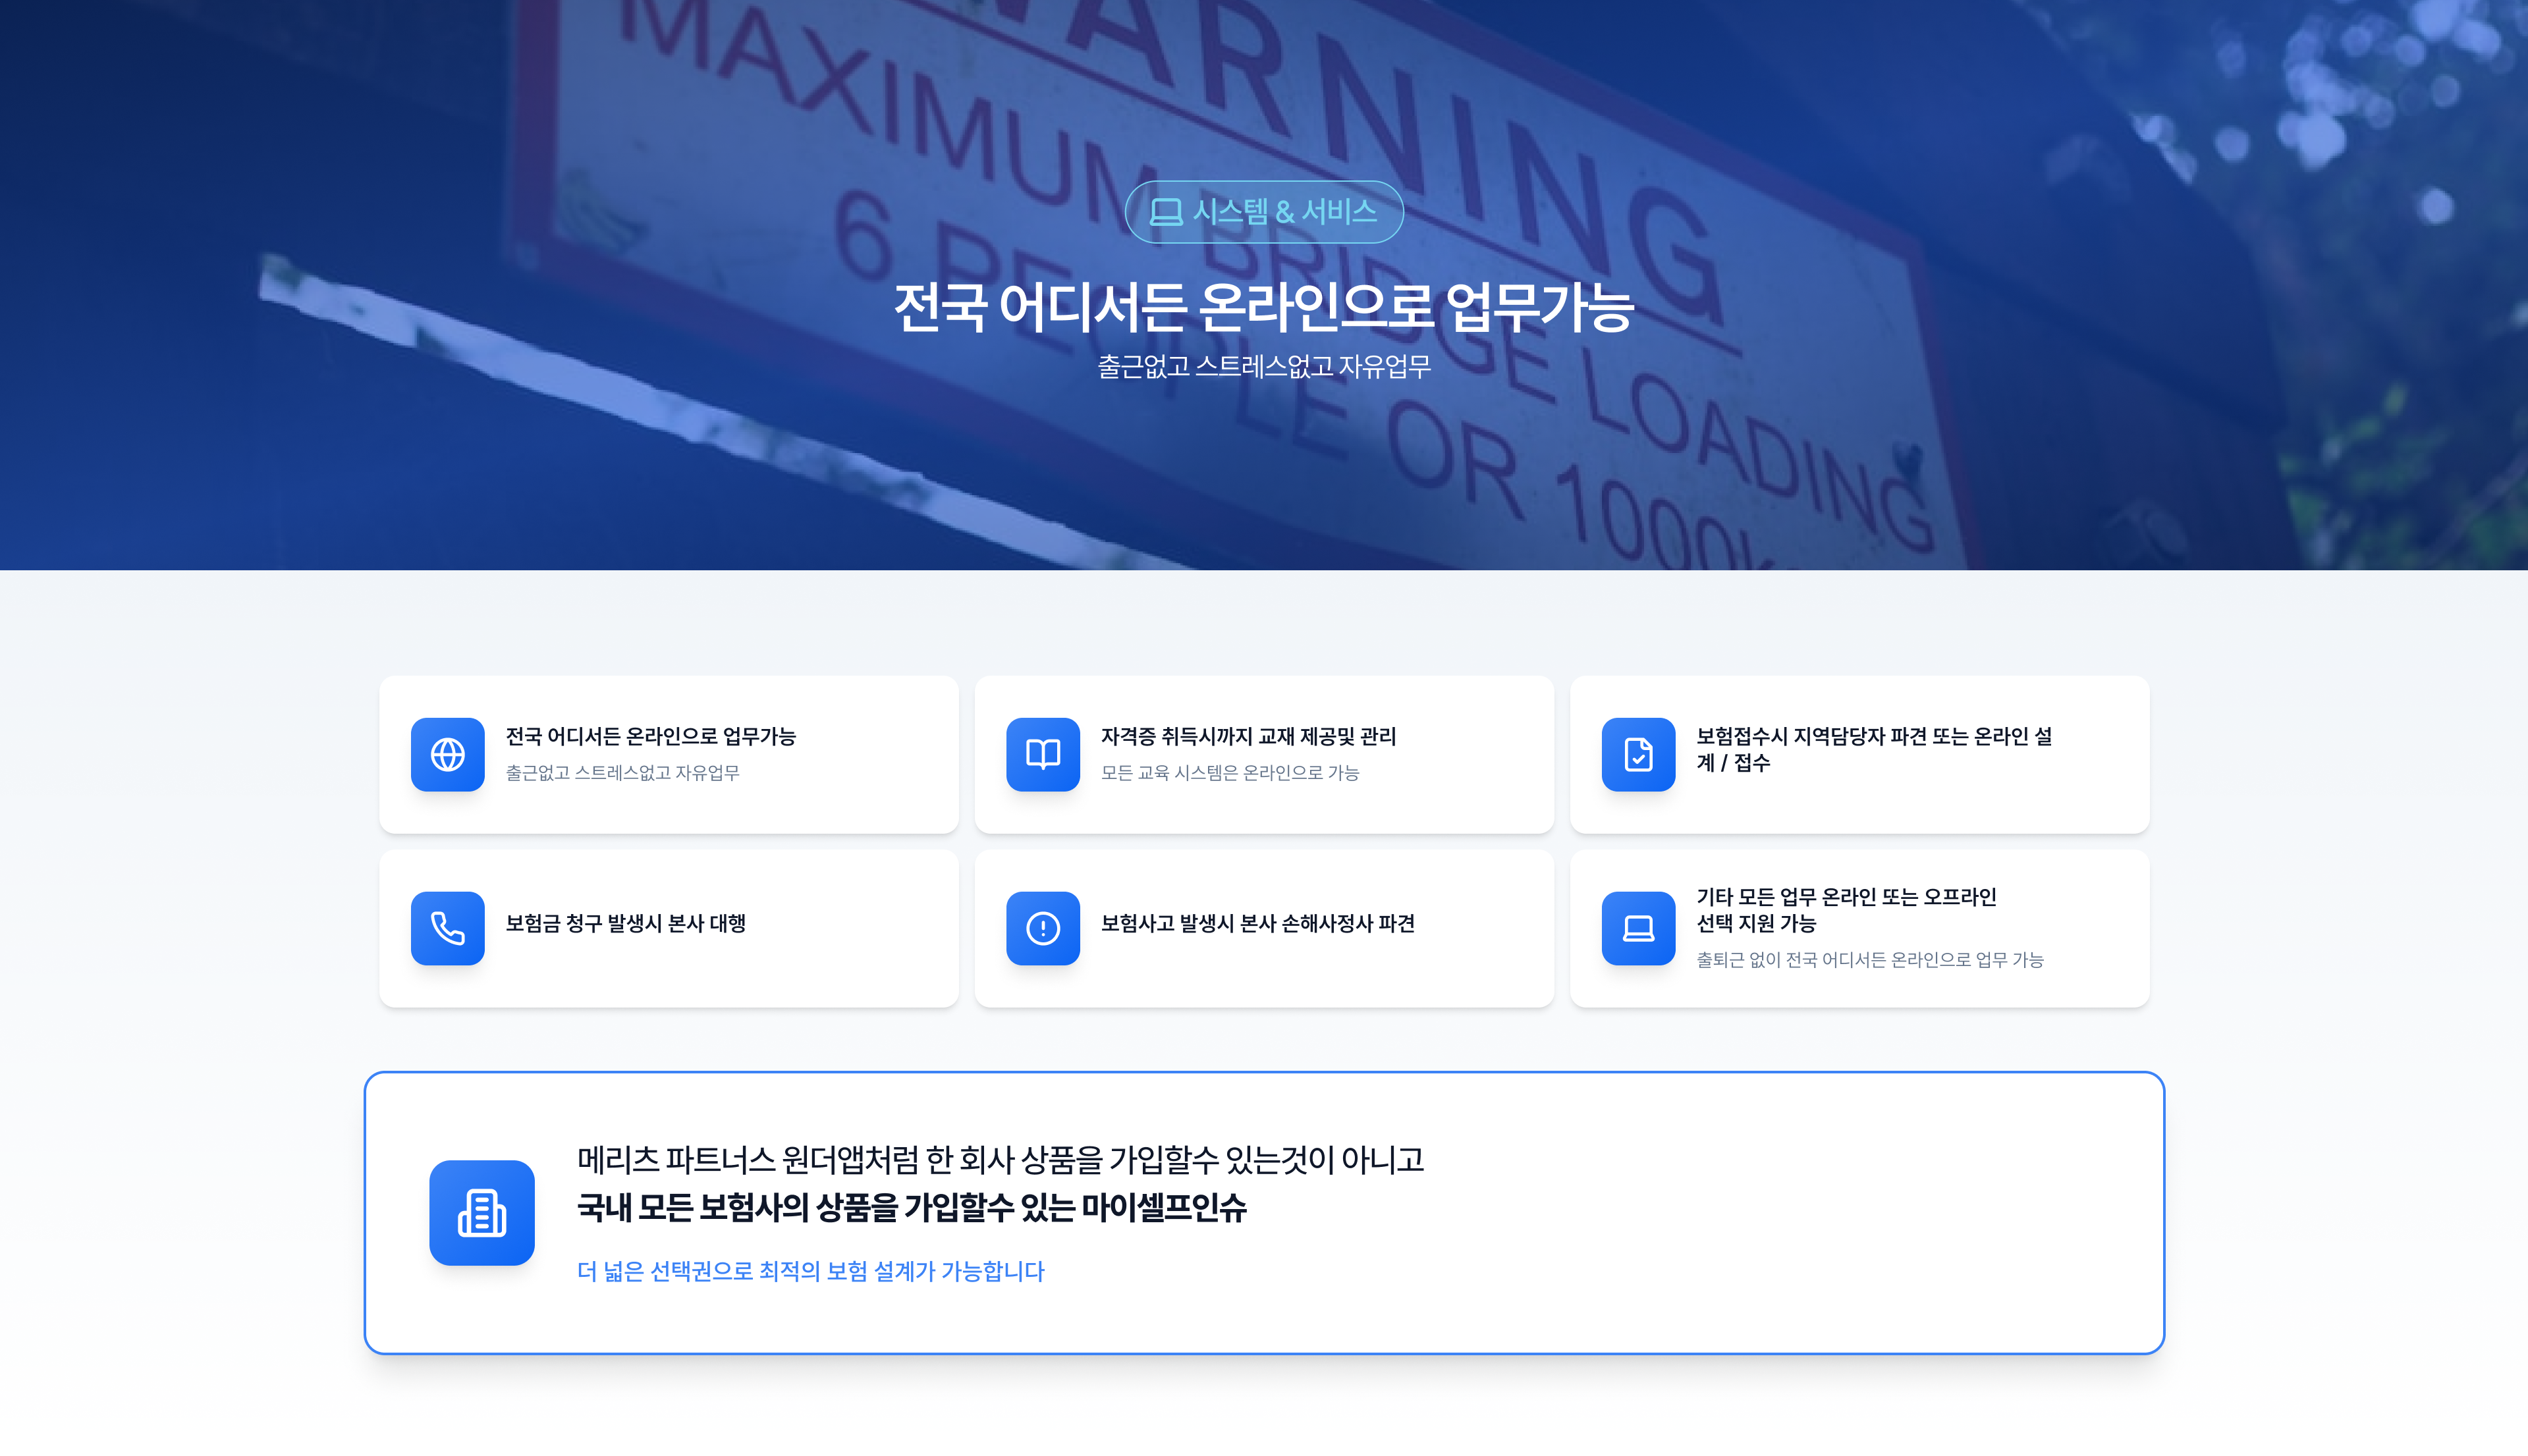Click the laptop icon inside the 시스템 & 서비스 badge
Image resolution: width=2528 pixels, height=1456 pixels.
pos(1165,212)
